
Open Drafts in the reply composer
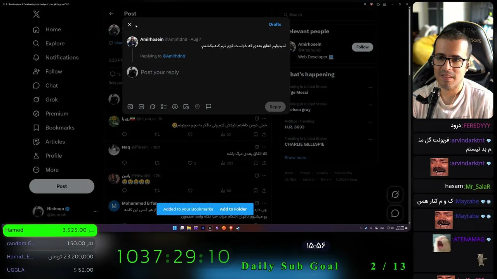pos(275,24)
